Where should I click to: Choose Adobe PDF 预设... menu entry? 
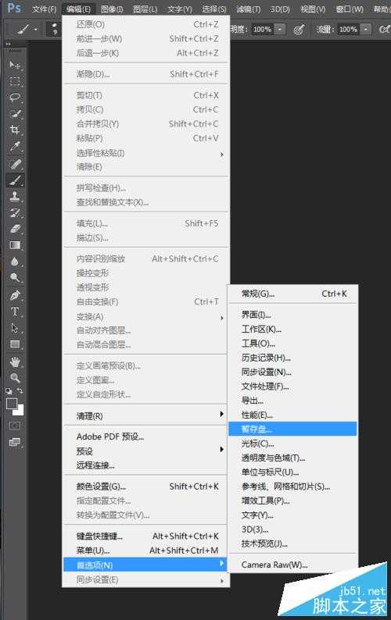146,437
